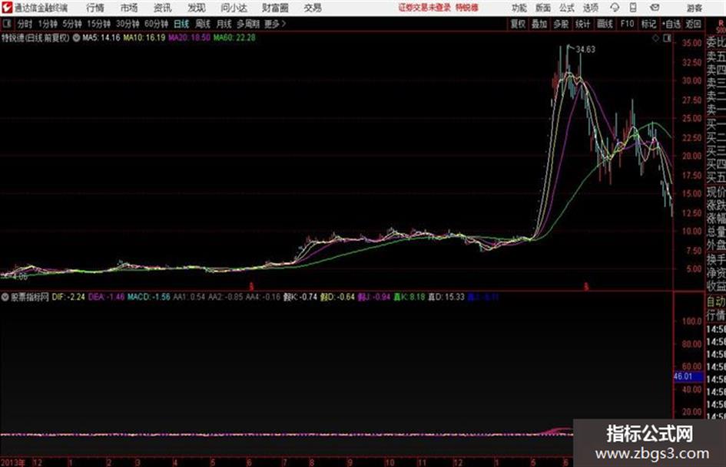Open the 市场 menu
The width and height of the screenshot is (726, 467).
[x=129, y=8]
